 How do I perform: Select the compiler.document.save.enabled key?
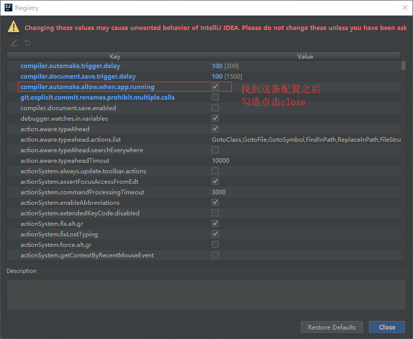tap(68, 108)
